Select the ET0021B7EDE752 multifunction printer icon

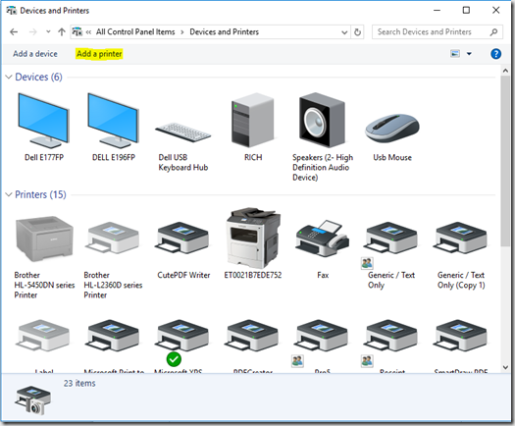point(253,239)
